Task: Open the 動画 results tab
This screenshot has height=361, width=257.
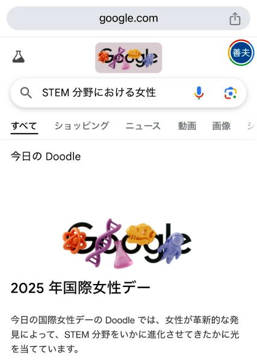Action: [187, 126]
